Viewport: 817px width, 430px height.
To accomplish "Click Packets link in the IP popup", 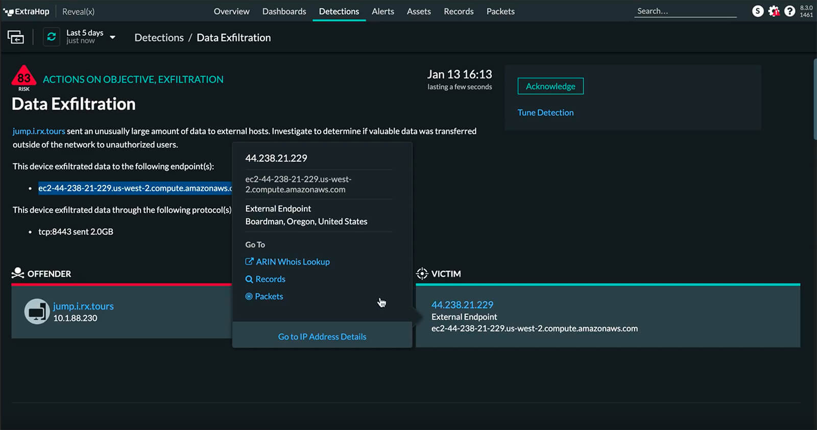I will [269, 296].
